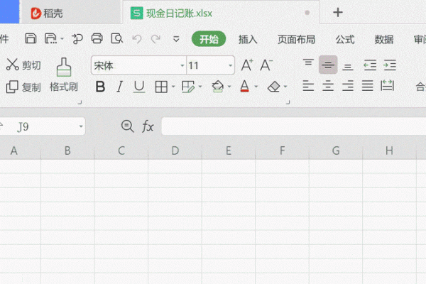Select the Format Painter (格式刷) tool
426x284 pixels.
pos(64,75)
